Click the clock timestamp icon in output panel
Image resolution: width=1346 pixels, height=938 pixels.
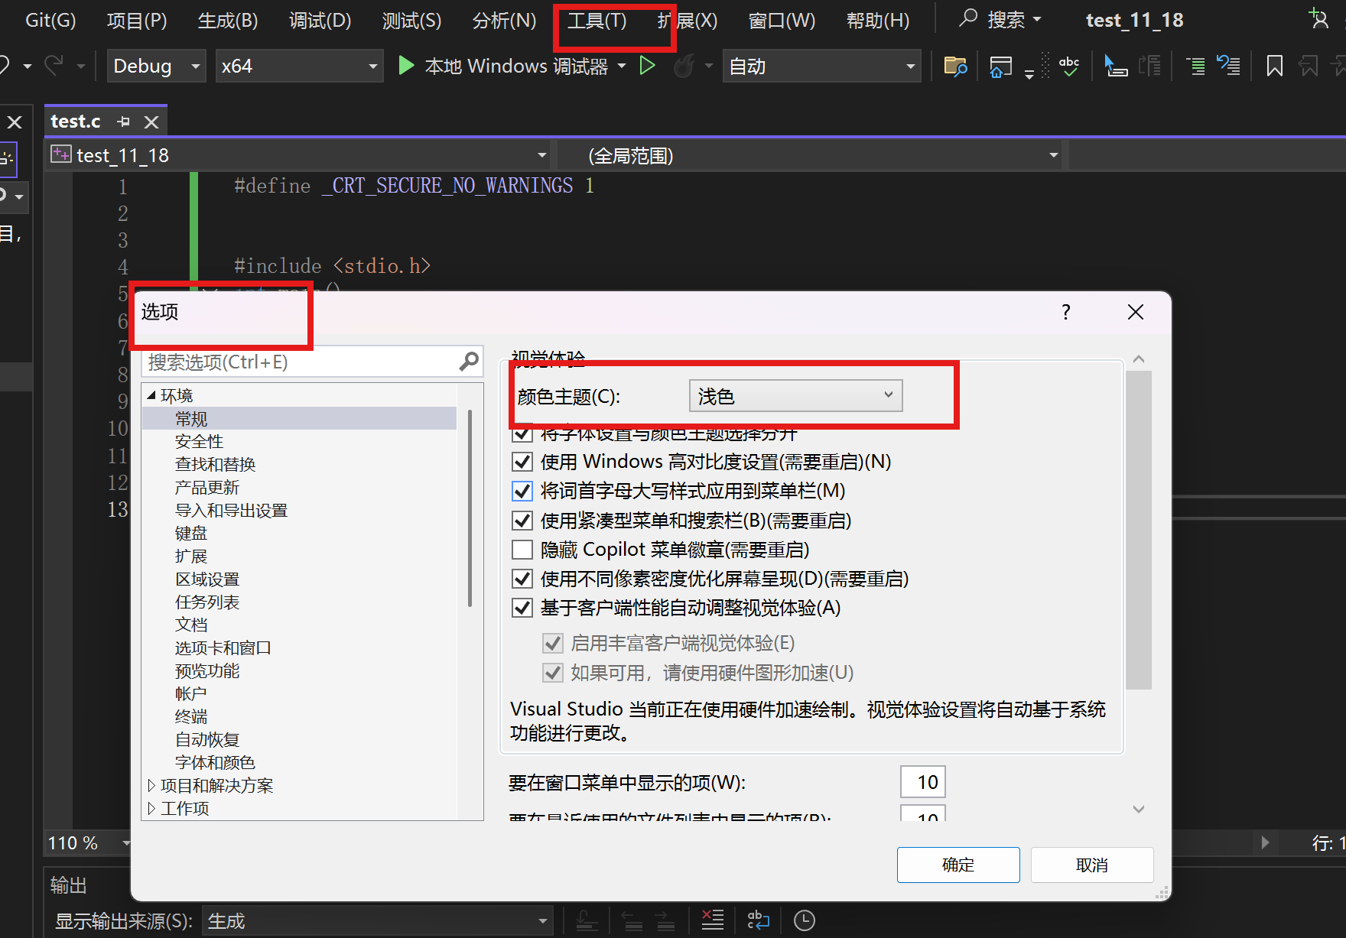click(804, 920)
